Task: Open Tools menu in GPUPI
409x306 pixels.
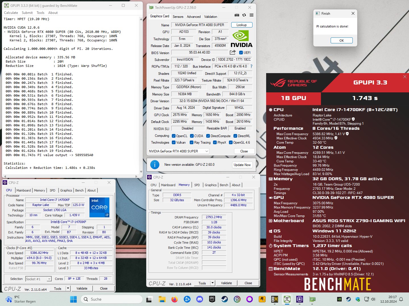Action: [41, 13]
